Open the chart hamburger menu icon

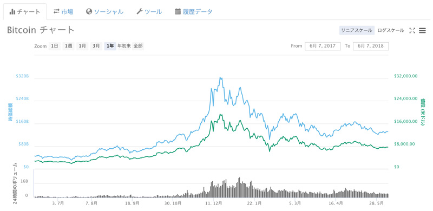(x=422, y=31)
